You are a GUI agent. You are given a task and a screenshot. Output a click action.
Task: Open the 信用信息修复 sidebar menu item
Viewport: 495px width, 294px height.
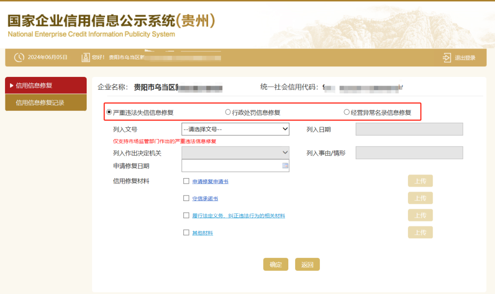tap(46, 86)
